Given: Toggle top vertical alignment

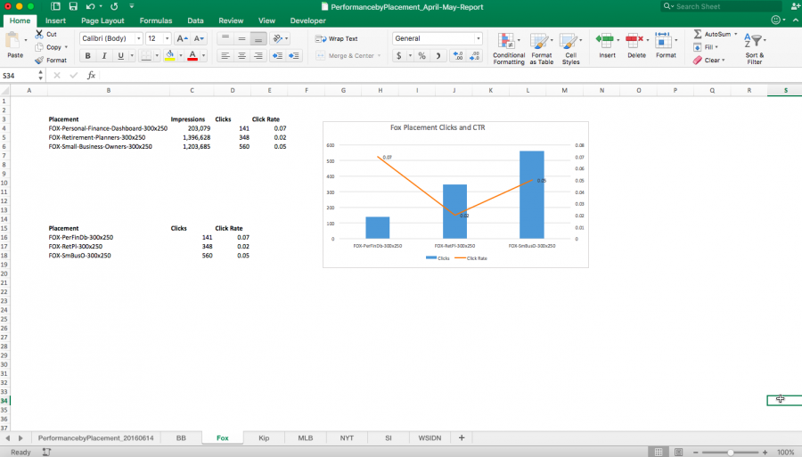Looking at the screenshot, I should tap(225, 38).
